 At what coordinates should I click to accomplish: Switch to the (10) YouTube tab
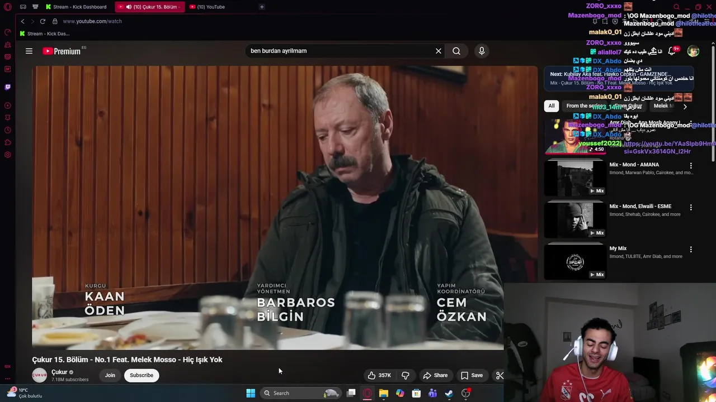[x=207, y=7]
